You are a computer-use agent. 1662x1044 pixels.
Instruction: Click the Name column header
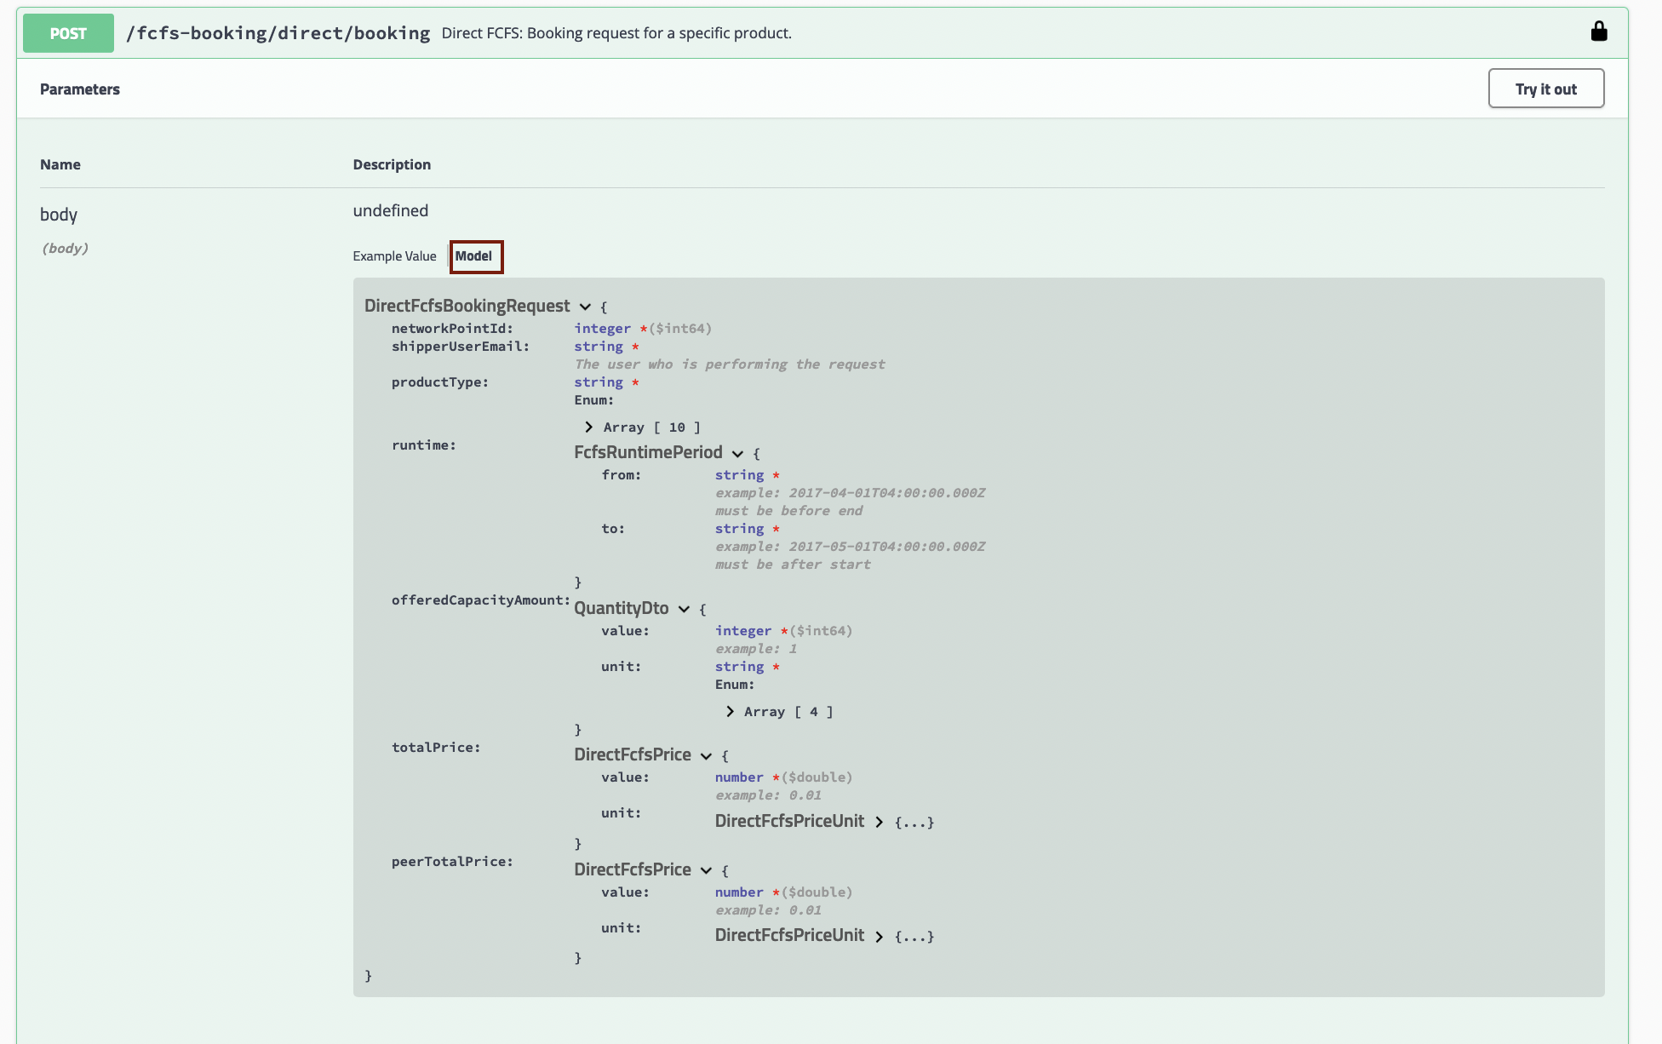(60, 164)
